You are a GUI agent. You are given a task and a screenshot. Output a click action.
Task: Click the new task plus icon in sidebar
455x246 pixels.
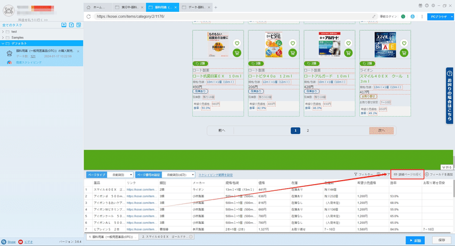pyautogui.click(x=72, y=25)
